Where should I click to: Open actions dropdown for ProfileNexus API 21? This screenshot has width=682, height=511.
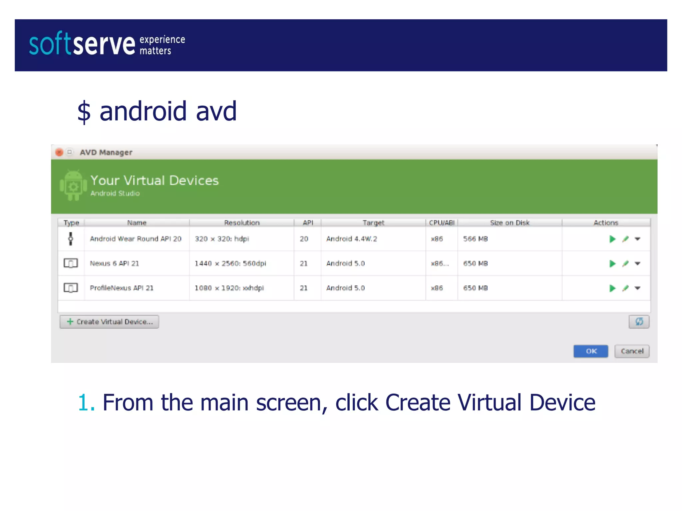point(637,288)
